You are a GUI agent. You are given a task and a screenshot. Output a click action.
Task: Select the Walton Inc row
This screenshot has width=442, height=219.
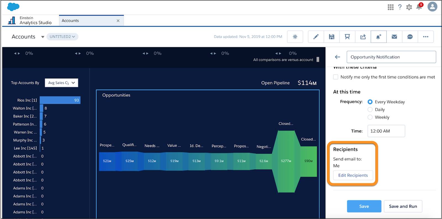(x=30, y=108)
